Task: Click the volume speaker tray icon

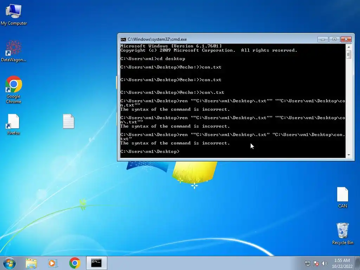Action: pos(324,263)
